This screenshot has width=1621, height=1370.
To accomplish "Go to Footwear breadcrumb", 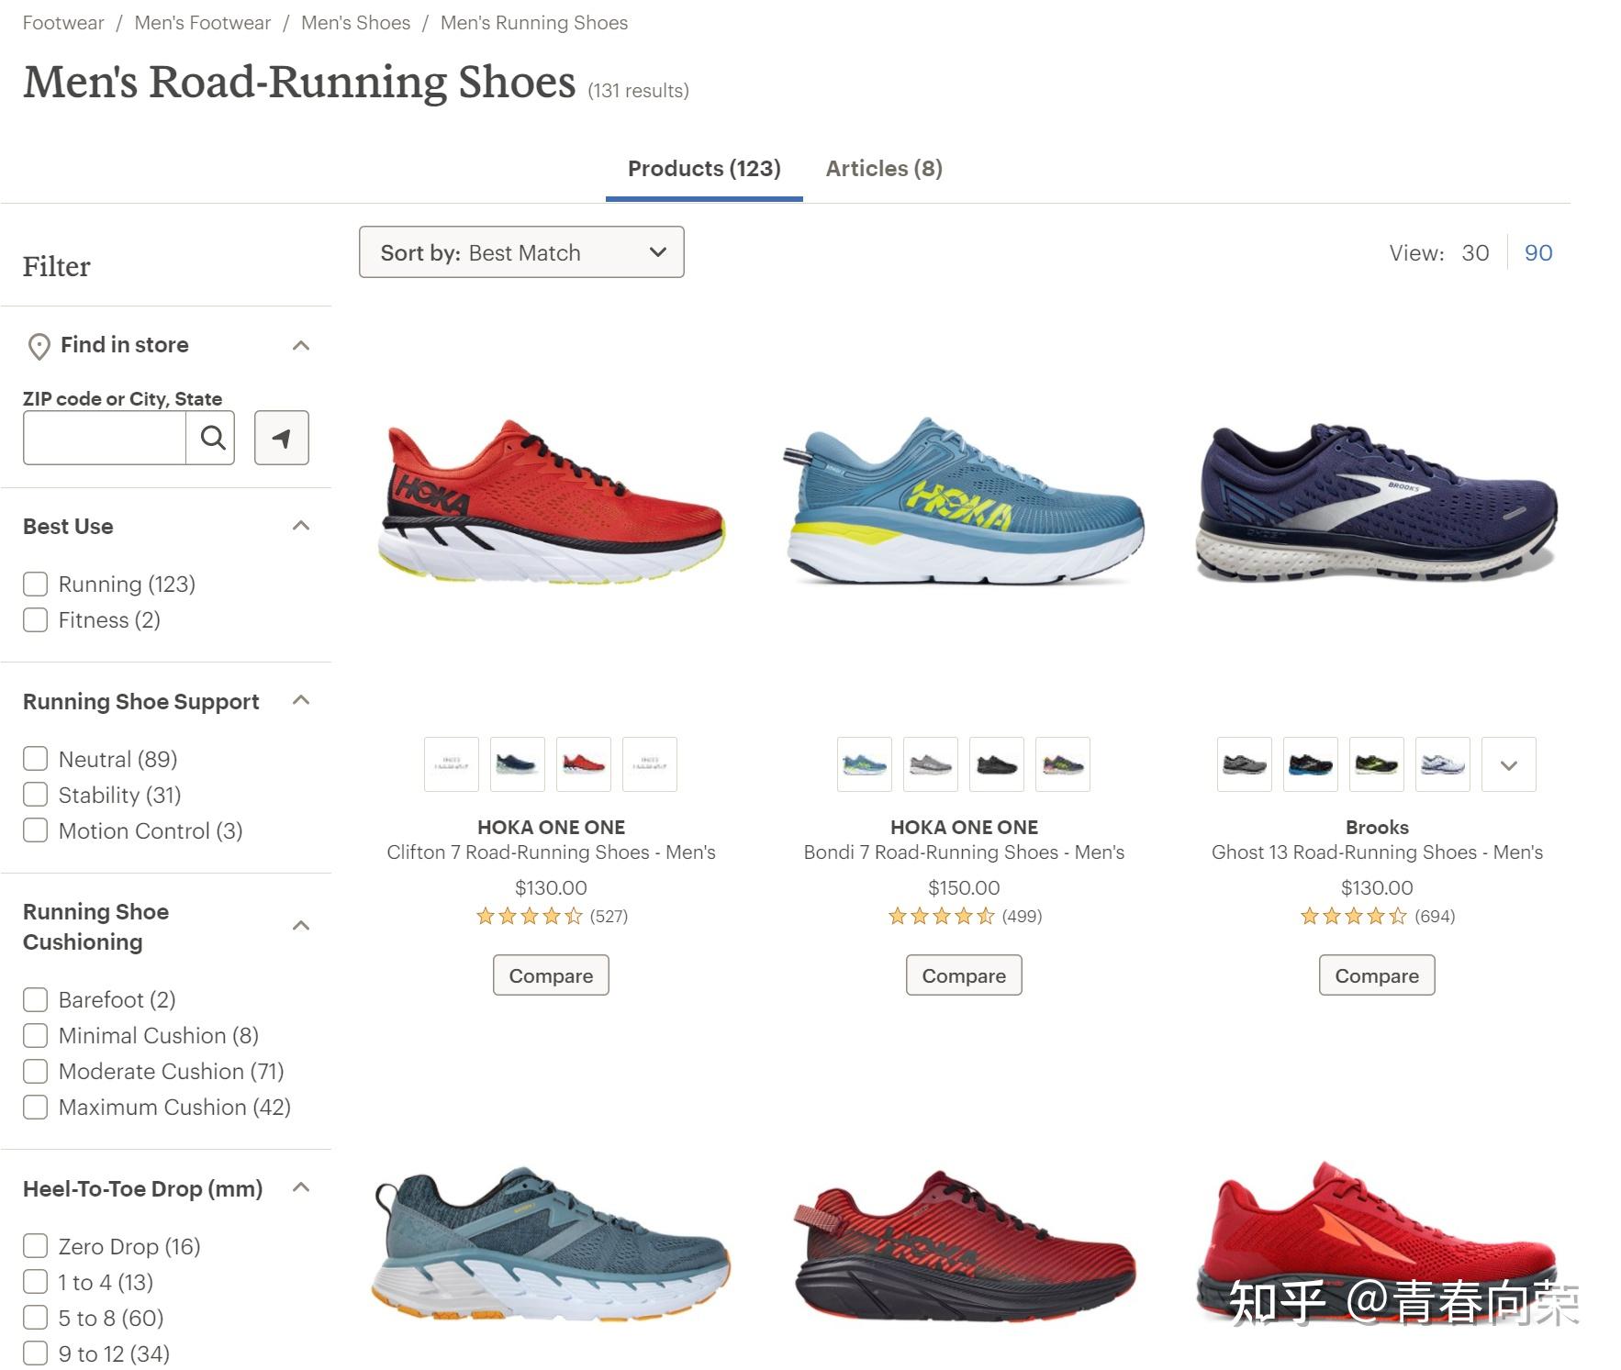I will click(x=63, y=23).
